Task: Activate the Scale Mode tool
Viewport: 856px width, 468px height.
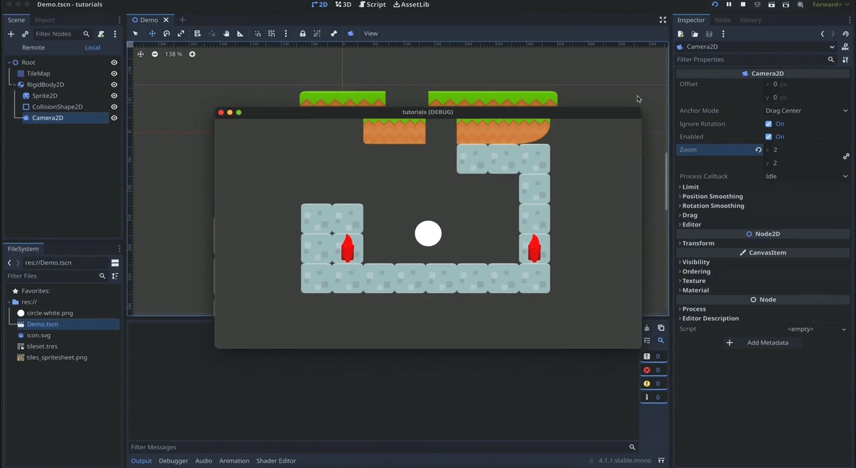Action: point(181,33)
